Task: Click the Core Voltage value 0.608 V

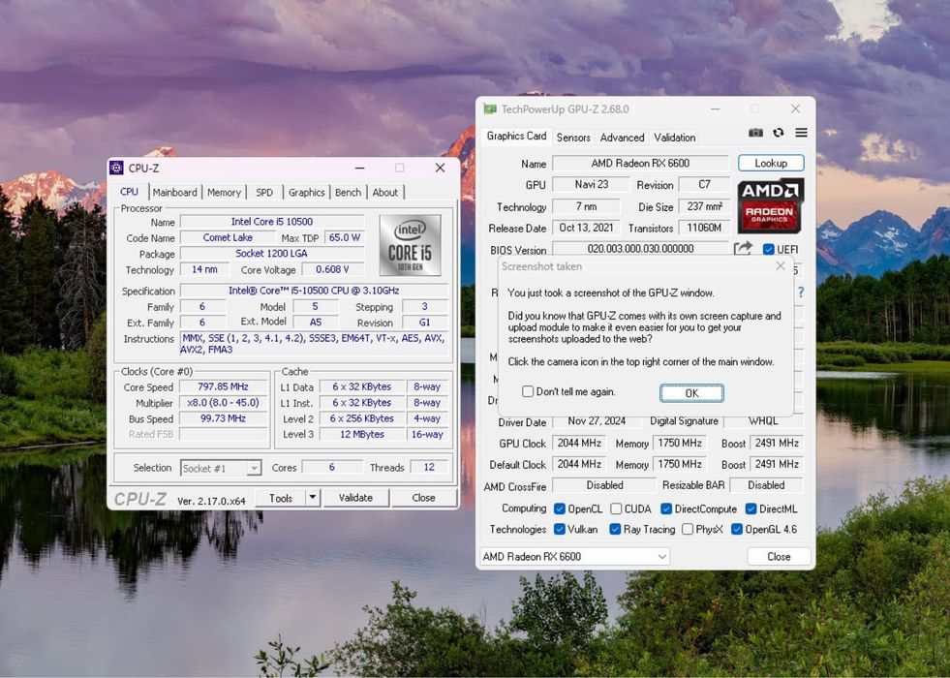Action: (332, 269)
